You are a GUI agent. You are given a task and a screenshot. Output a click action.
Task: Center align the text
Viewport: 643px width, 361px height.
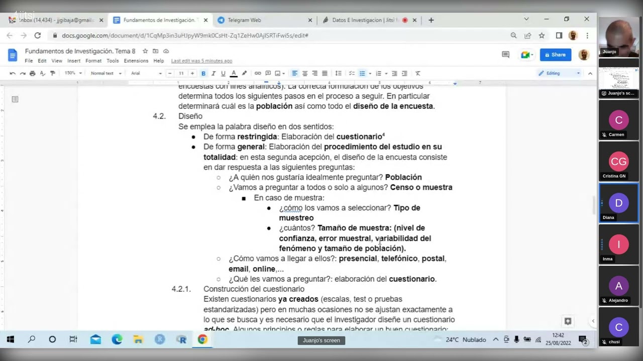point(304,73)
